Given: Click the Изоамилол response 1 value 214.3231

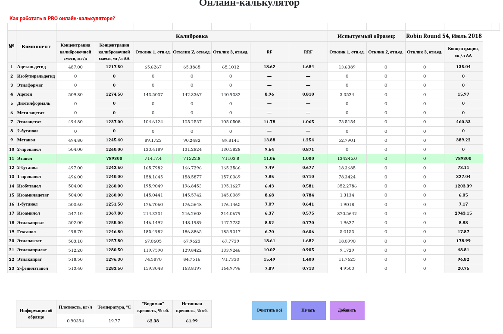Looking at the screenshot, I should pyautogui.click(x=153, y=213).
